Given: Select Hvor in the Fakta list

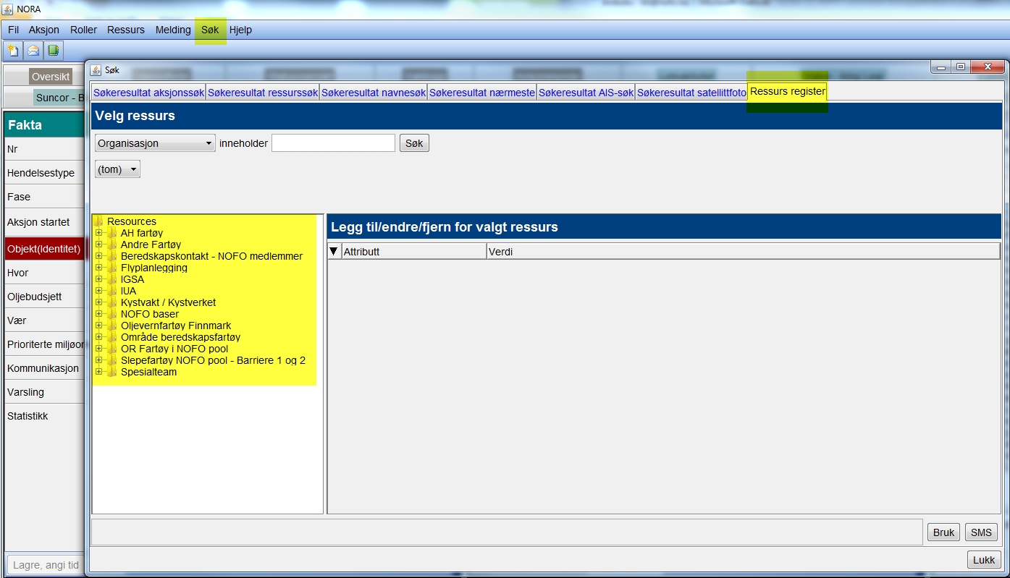Looking at the screenshot, I should [x=45, y=273].
